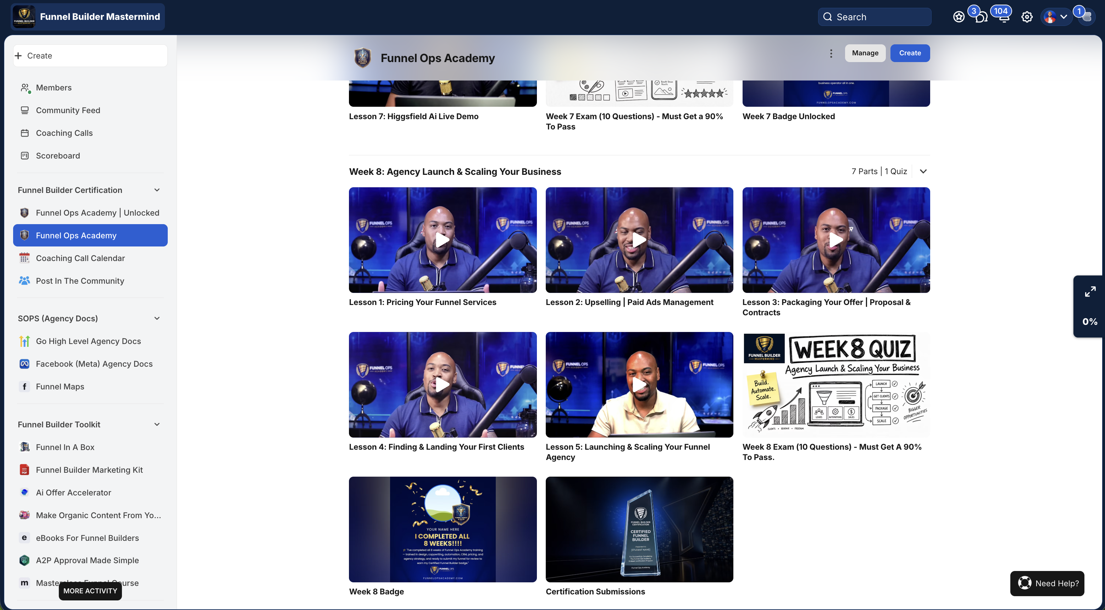Click the blue Create button in header

click(910, 53)
